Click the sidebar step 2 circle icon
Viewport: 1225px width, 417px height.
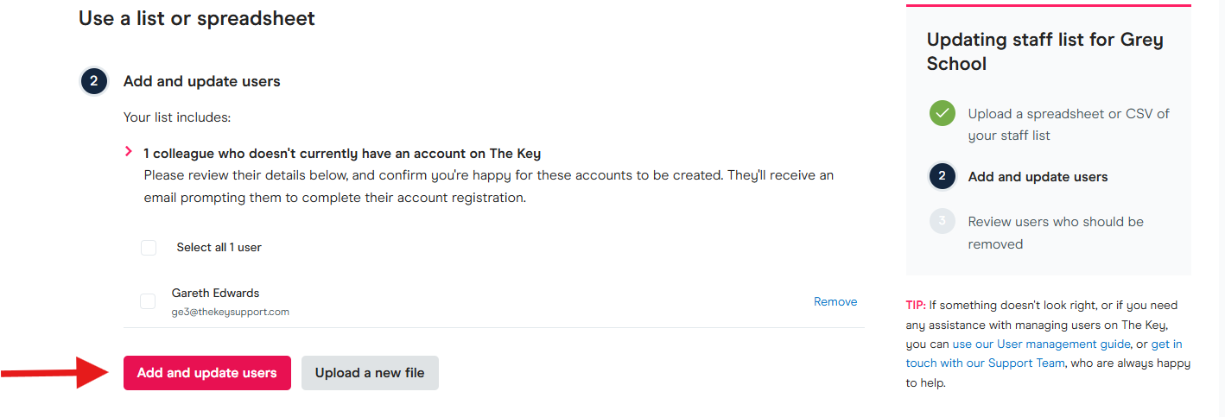click(x=942, y=176)
